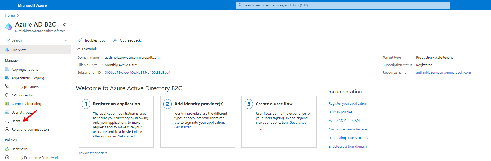Click the Azure AD B2C pyramid icon

[9, 27]
